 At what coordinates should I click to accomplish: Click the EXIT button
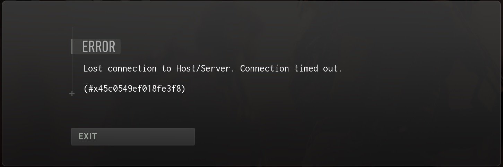133,136
